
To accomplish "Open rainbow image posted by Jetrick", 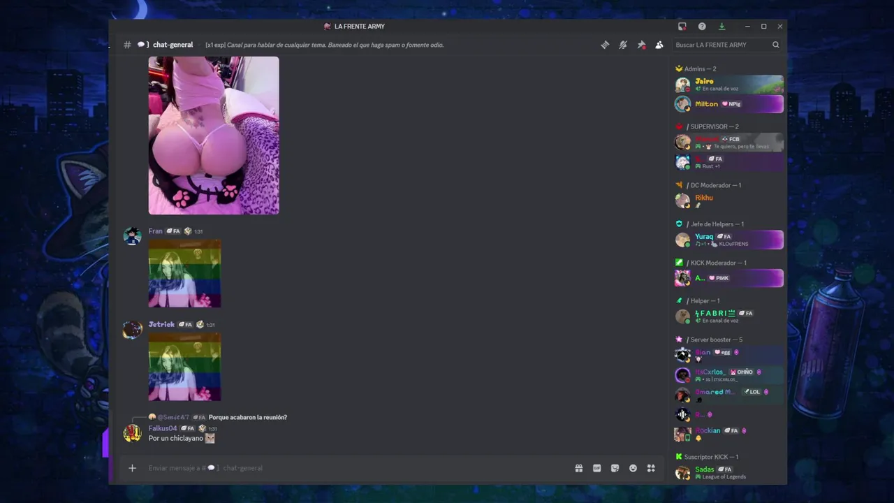I will pyautogui.click(x=184, y=367).
